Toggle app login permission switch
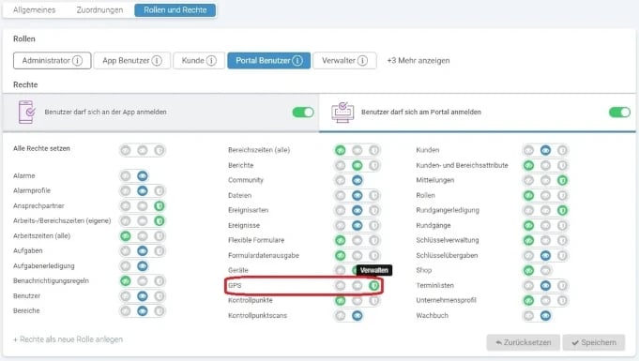639x361 pixels. [303, 112]
